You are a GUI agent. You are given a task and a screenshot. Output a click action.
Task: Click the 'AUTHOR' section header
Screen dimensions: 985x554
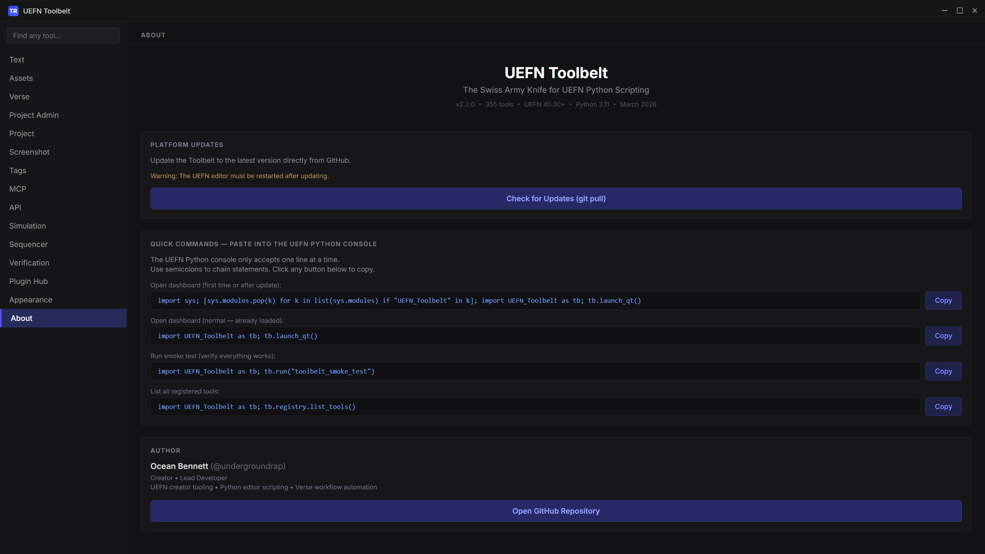click(165, 451)
